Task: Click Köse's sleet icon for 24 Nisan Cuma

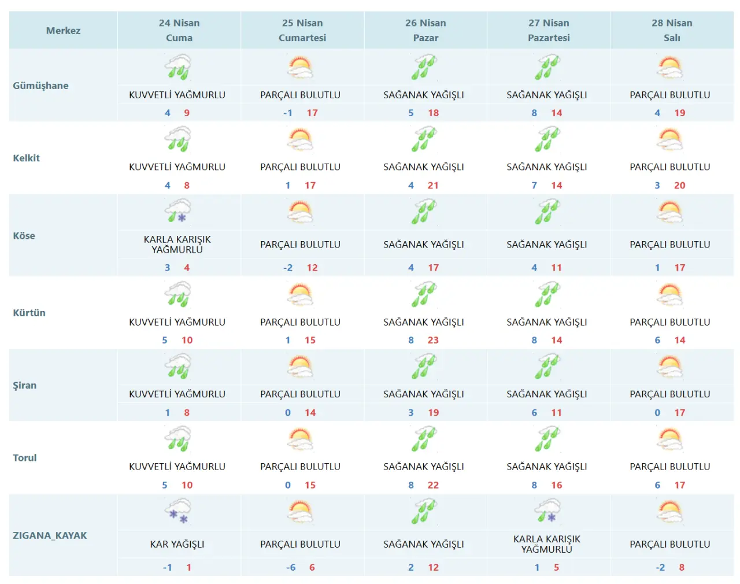Action: [x=177, y=211]
